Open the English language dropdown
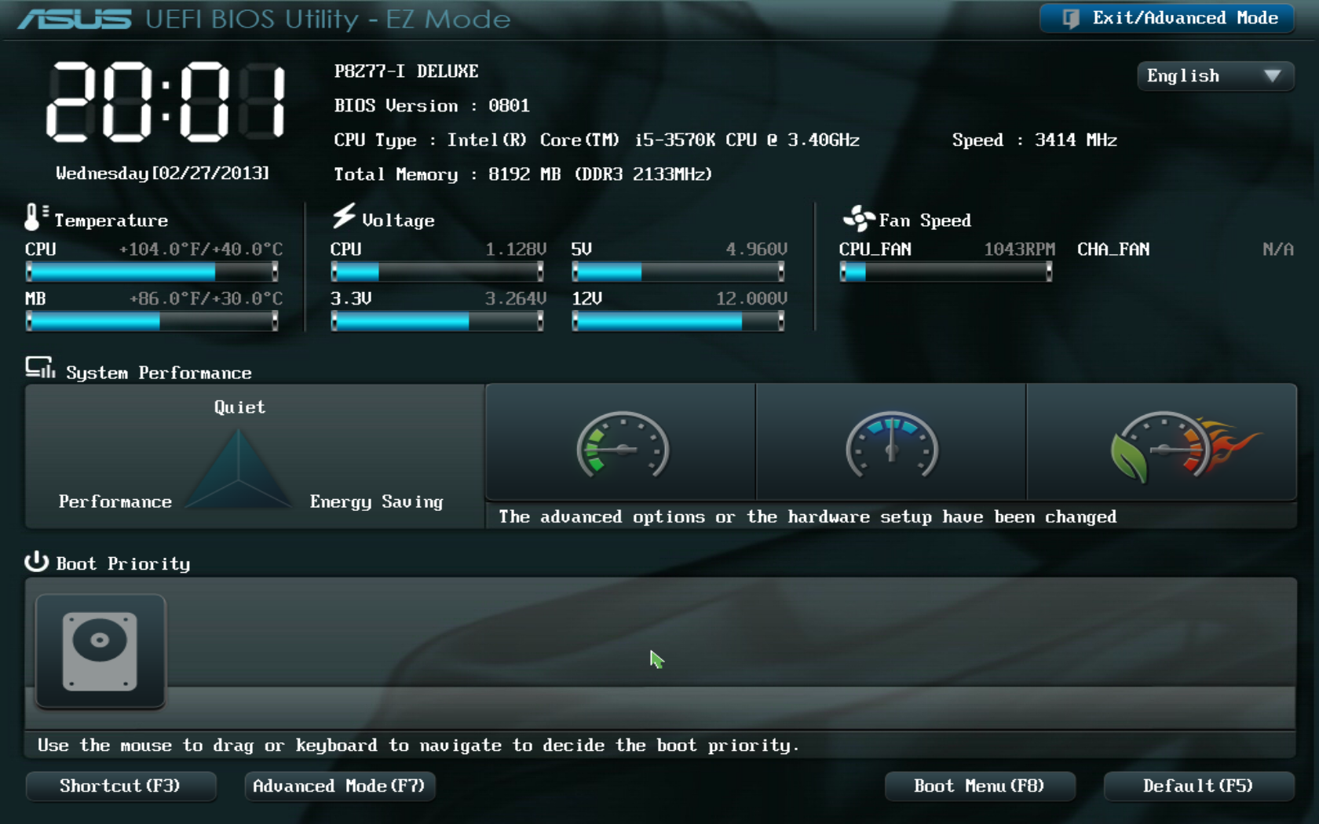Image resolution: width=1319 pixels, height=824 pixels. [x=1215, y=76]
